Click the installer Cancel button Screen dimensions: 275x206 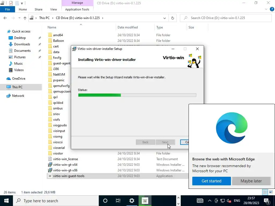184,142
